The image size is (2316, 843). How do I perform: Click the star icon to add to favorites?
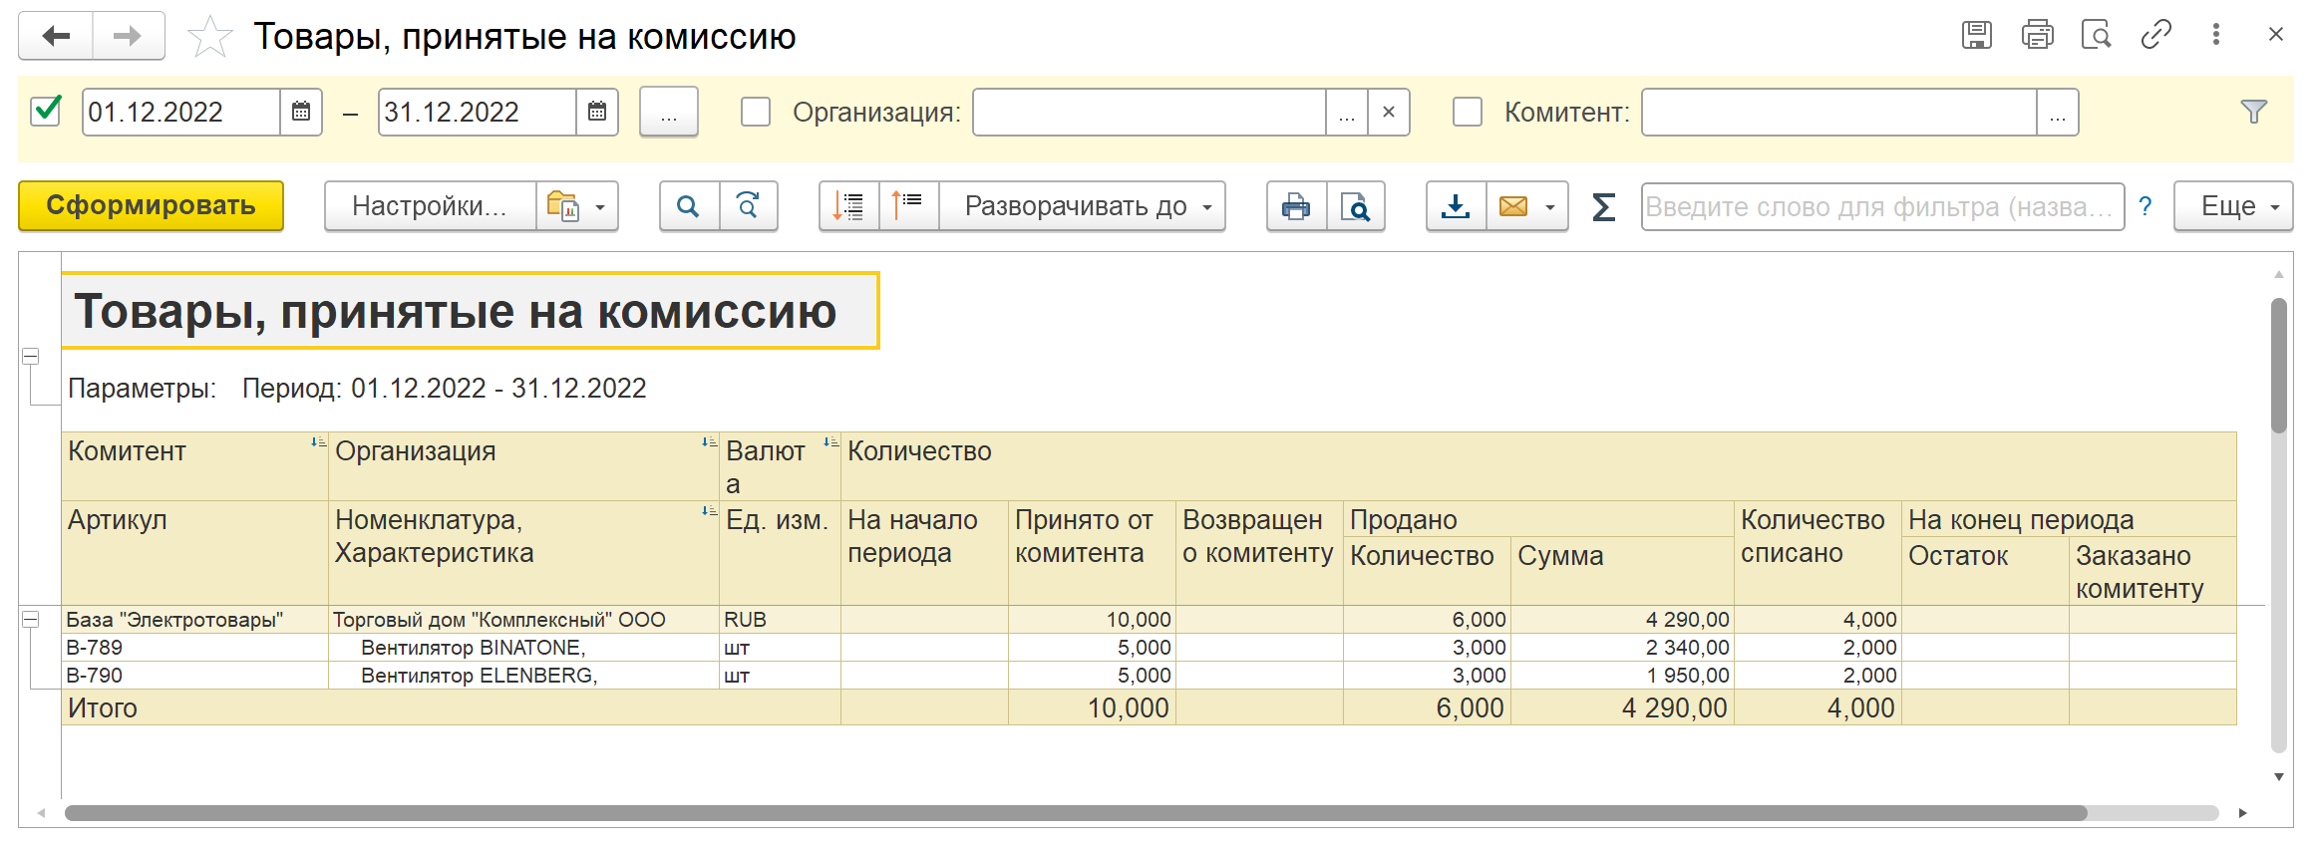pos(209,37)
